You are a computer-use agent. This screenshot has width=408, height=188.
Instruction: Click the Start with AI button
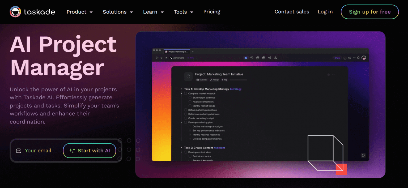point(89,151)
